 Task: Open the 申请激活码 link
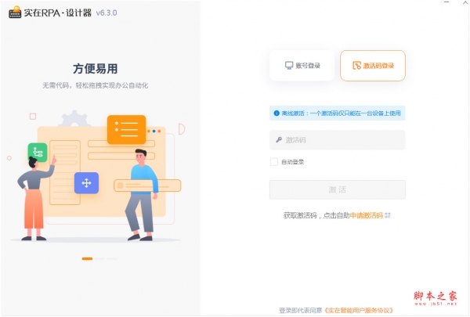point(367,215)
